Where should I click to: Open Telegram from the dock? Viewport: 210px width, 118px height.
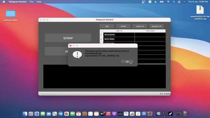pyautogui.click(x=61, y=114)
